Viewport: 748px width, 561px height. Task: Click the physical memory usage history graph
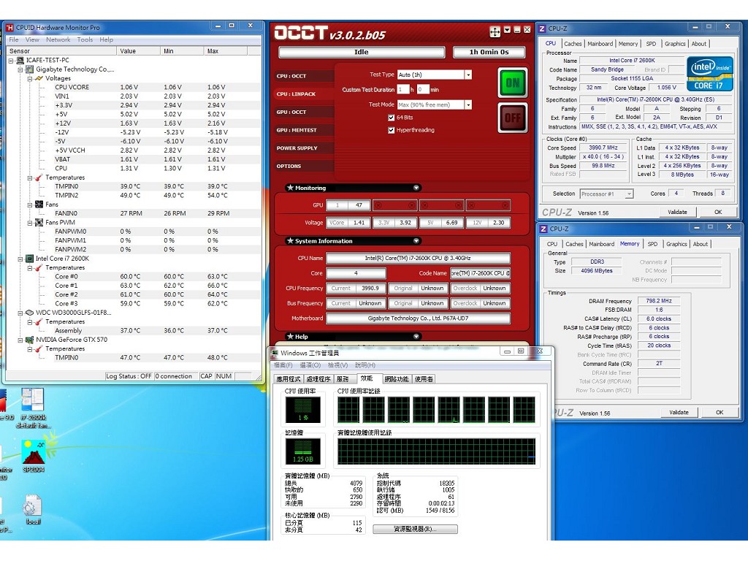(436, 451)
